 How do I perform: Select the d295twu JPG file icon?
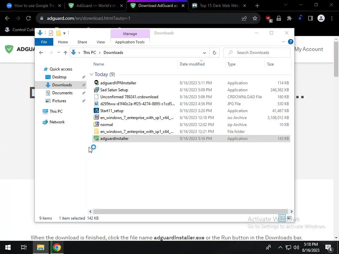click(96, 104)
